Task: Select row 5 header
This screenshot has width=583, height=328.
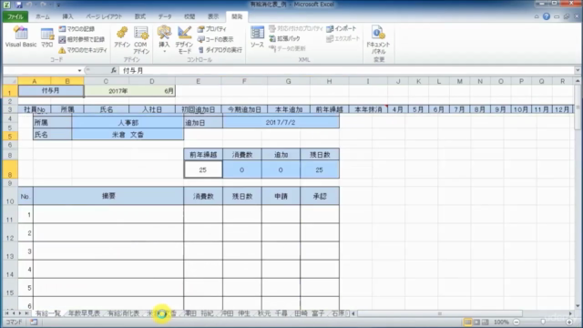Action: point(10,136)
